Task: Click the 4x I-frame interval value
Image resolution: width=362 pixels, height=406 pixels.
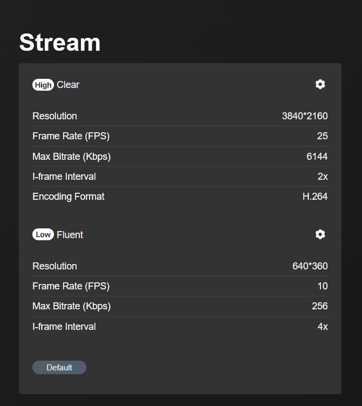Action: [322, 327]
